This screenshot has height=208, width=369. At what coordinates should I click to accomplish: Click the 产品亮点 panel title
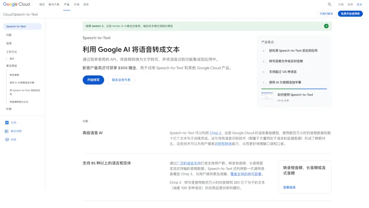268,42
